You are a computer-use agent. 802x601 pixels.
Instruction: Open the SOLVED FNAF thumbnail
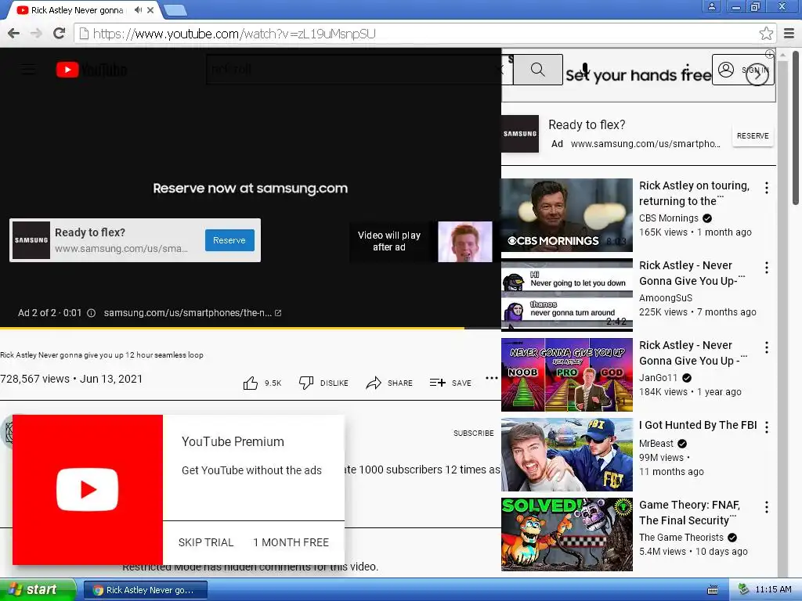567,534
